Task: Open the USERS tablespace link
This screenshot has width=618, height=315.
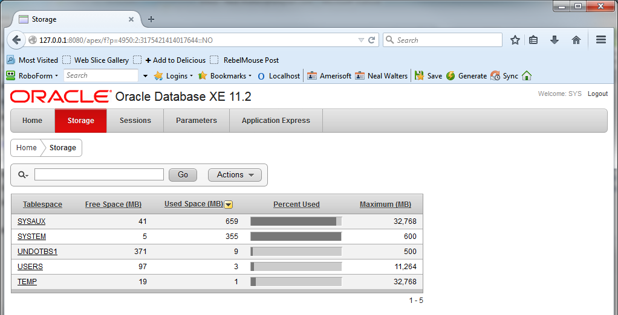Action: click(30, 267)
